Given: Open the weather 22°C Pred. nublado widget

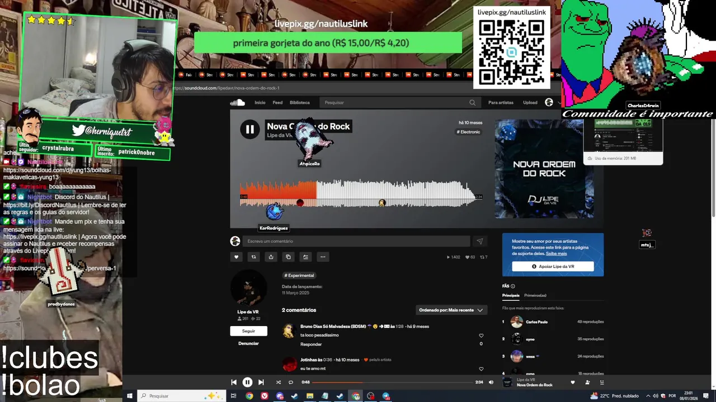Looking at the screenshot, I should click(x=614, y=396).
